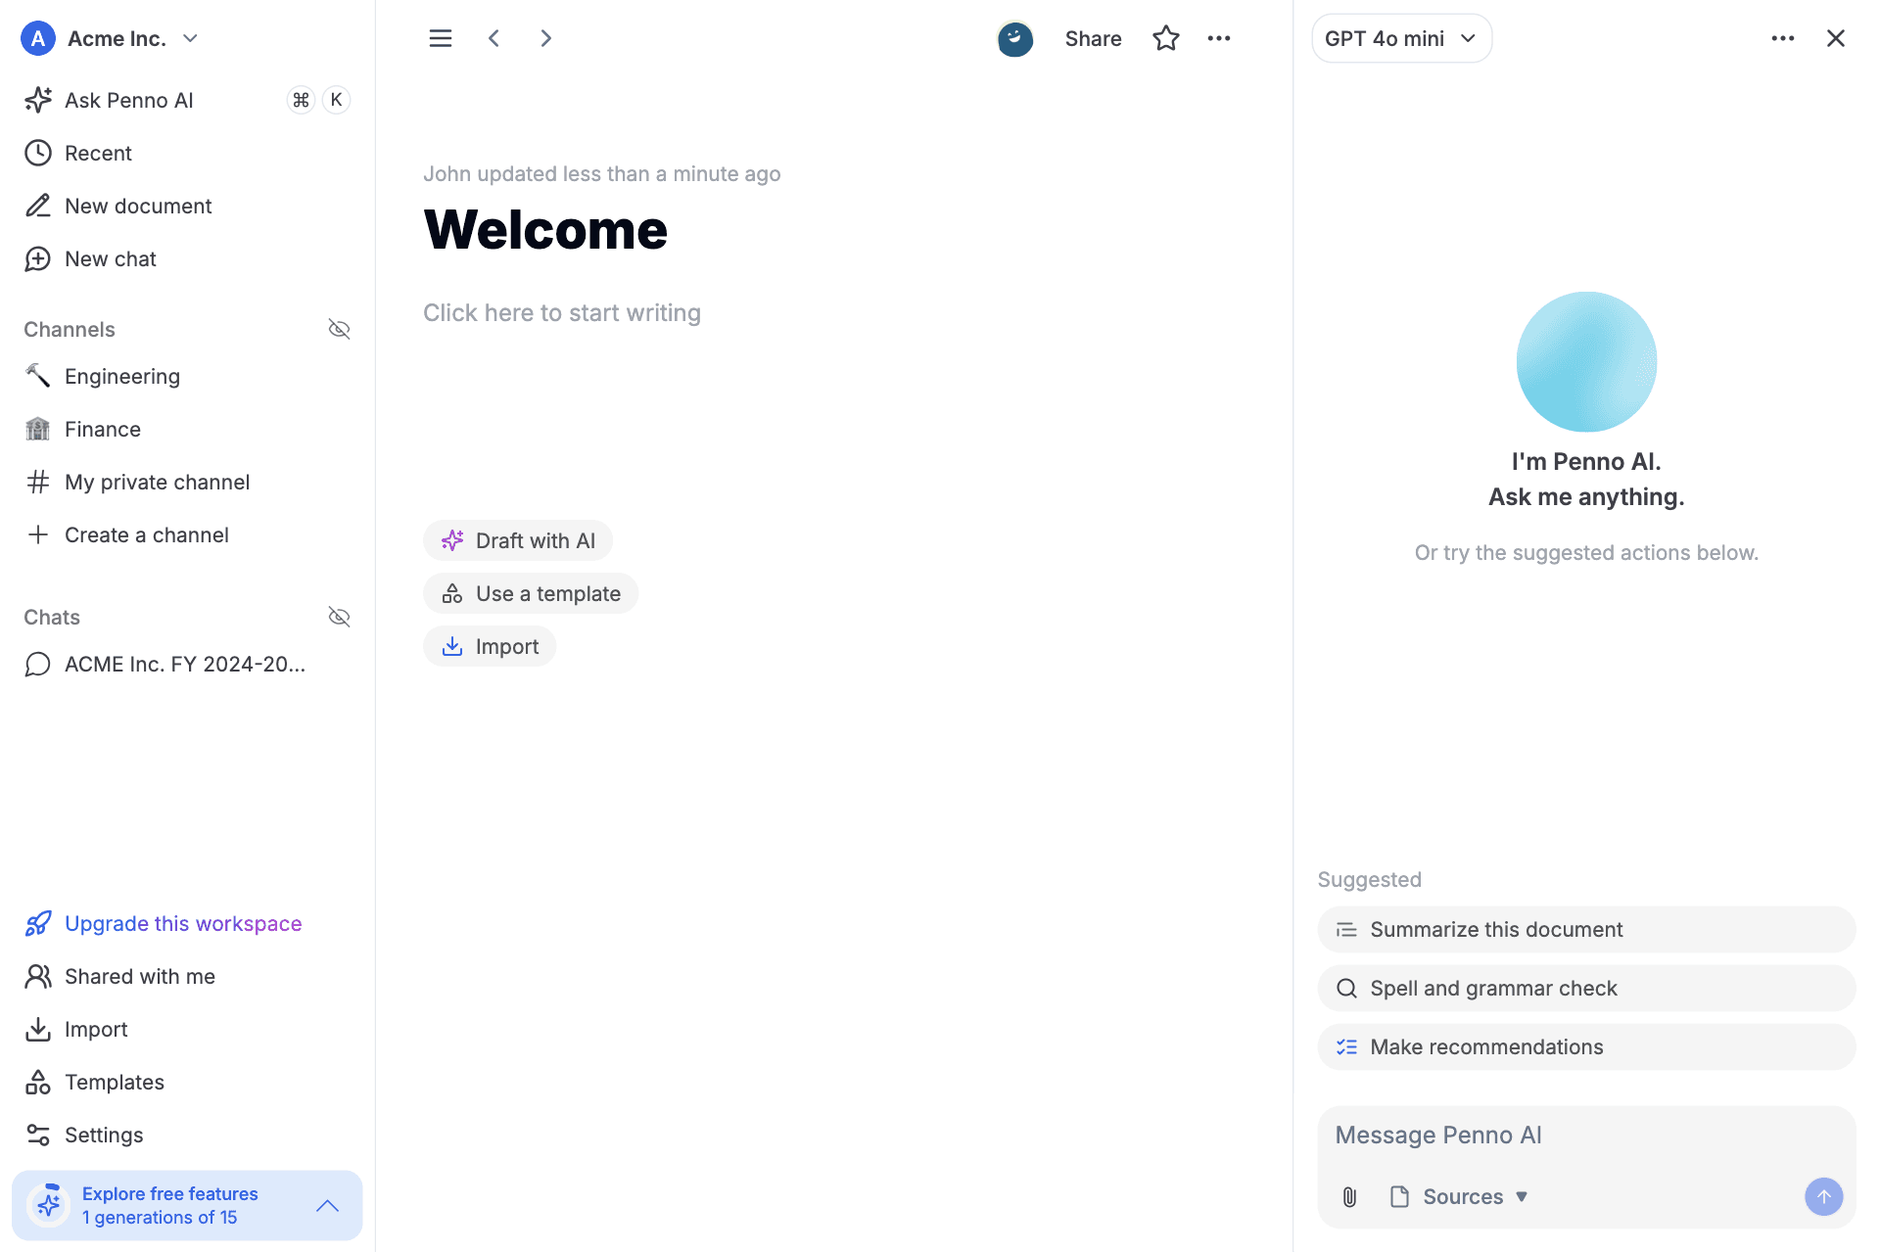Click Upgrade this workspace link
This screenshot has height=1252, width=1880.
click(x=182, y=924)
